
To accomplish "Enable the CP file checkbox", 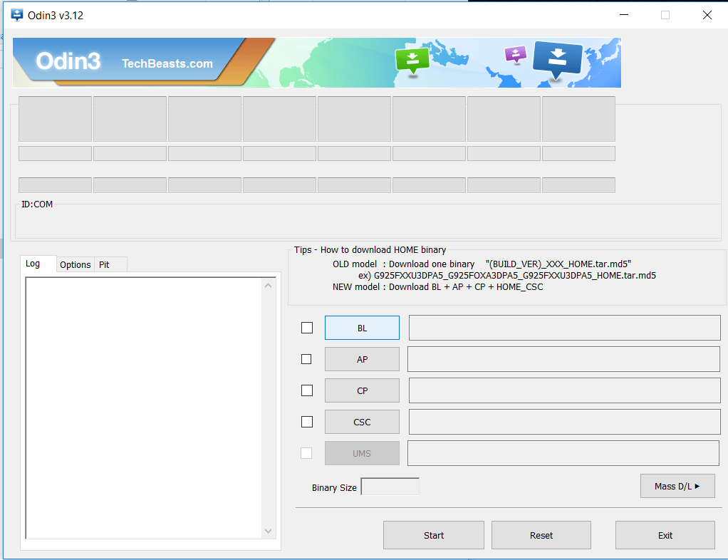I will pos(307,390).
